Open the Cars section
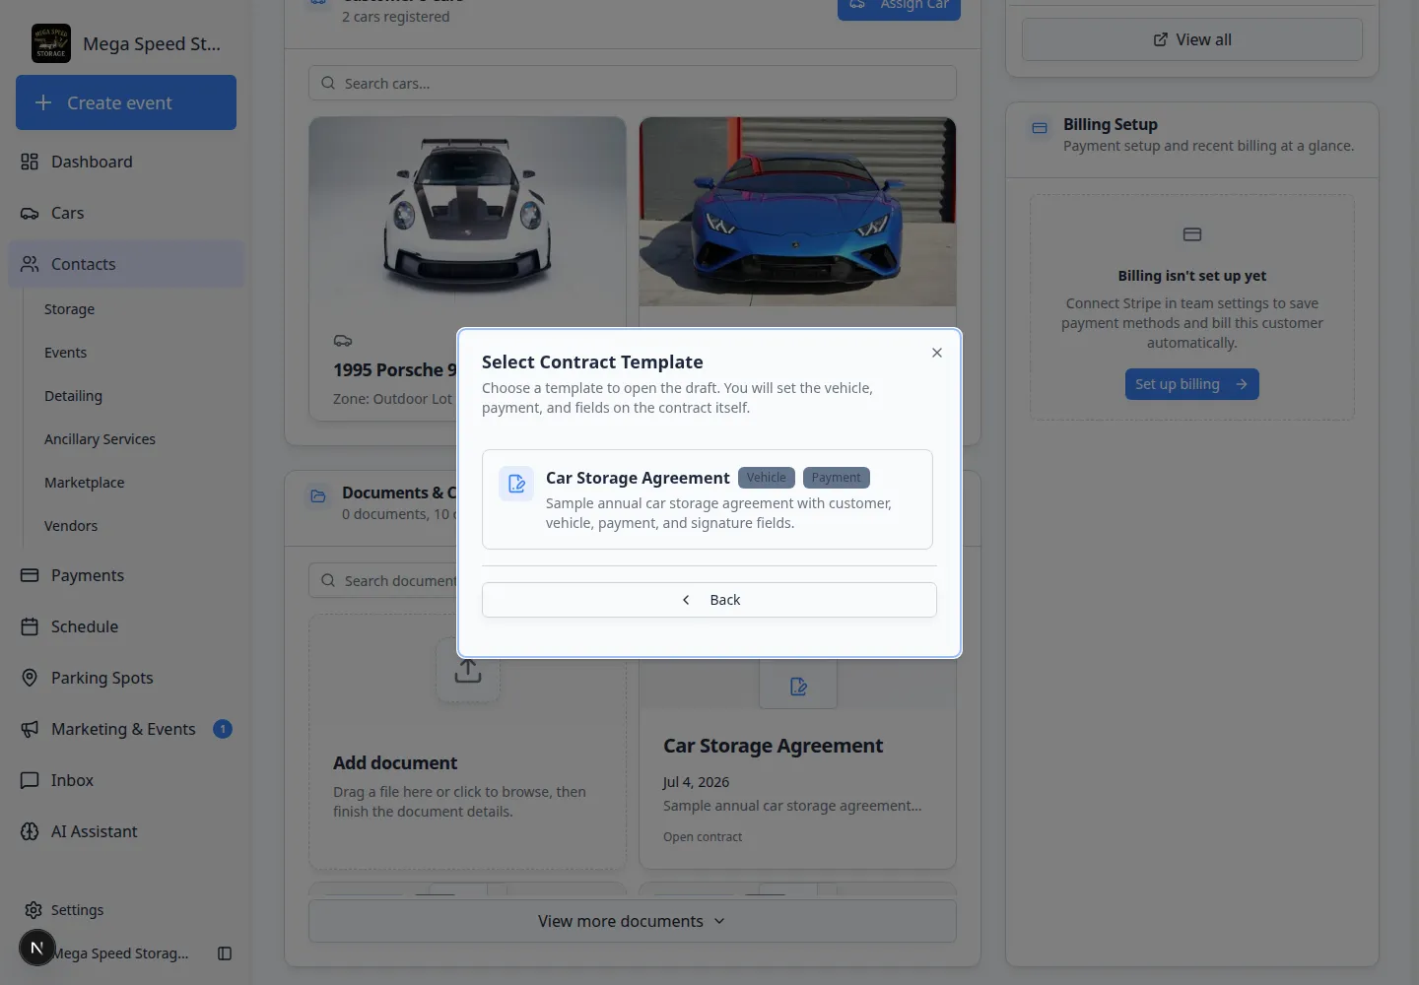 click(126, 213)
